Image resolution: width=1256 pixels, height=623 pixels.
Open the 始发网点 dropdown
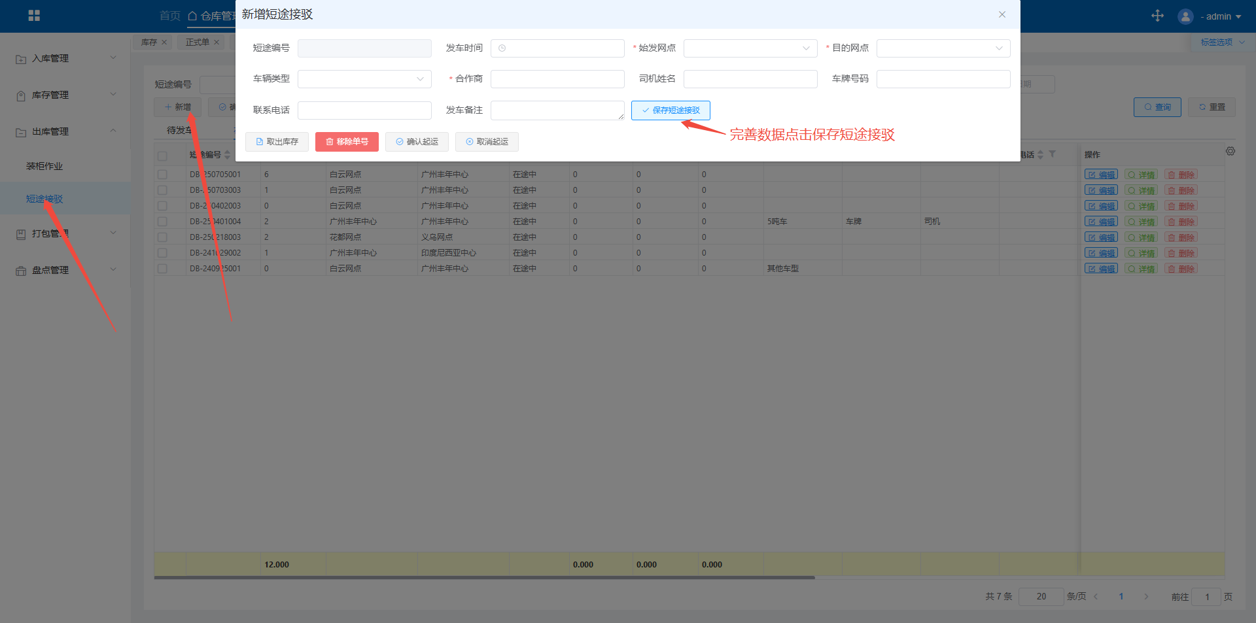click(x=750, y=48)
